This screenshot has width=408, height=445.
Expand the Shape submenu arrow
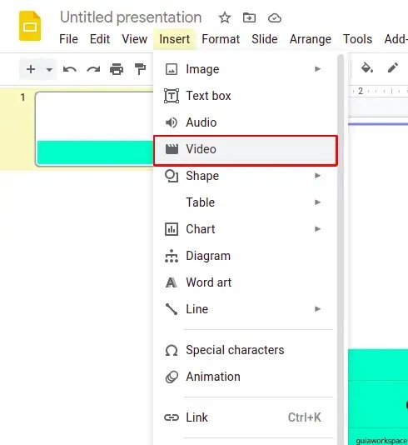coord(317,176)
